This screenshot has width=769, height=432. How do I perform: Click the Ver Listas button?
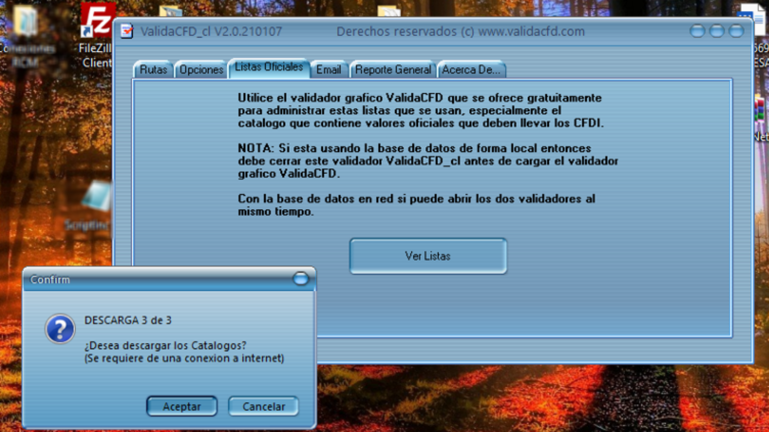[x=428, y=256]
